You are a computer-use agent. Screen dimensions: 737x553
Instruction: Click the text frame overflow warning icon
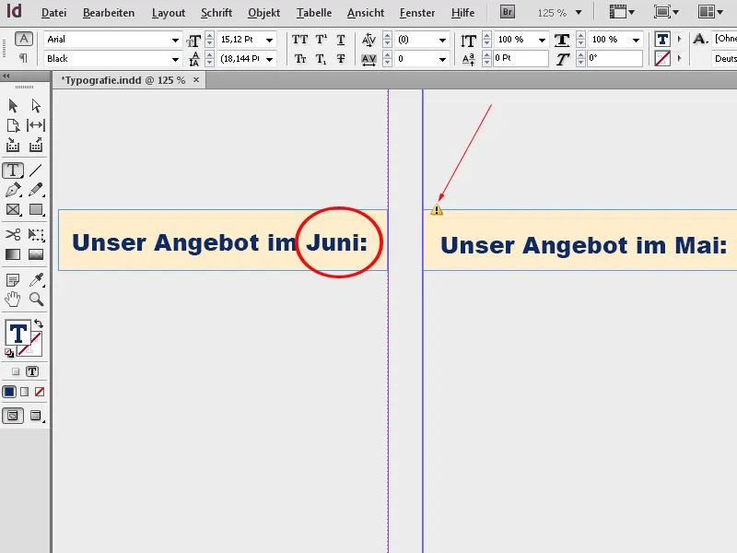point(437,210)
